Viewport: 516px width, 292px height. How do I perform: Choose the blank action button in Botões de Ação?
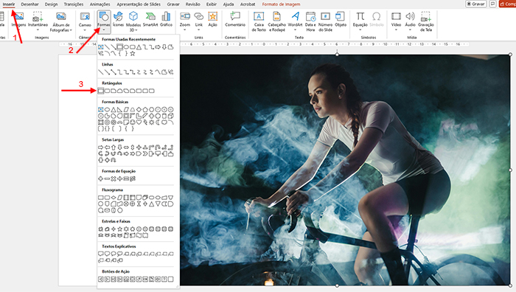pos(170,279)
